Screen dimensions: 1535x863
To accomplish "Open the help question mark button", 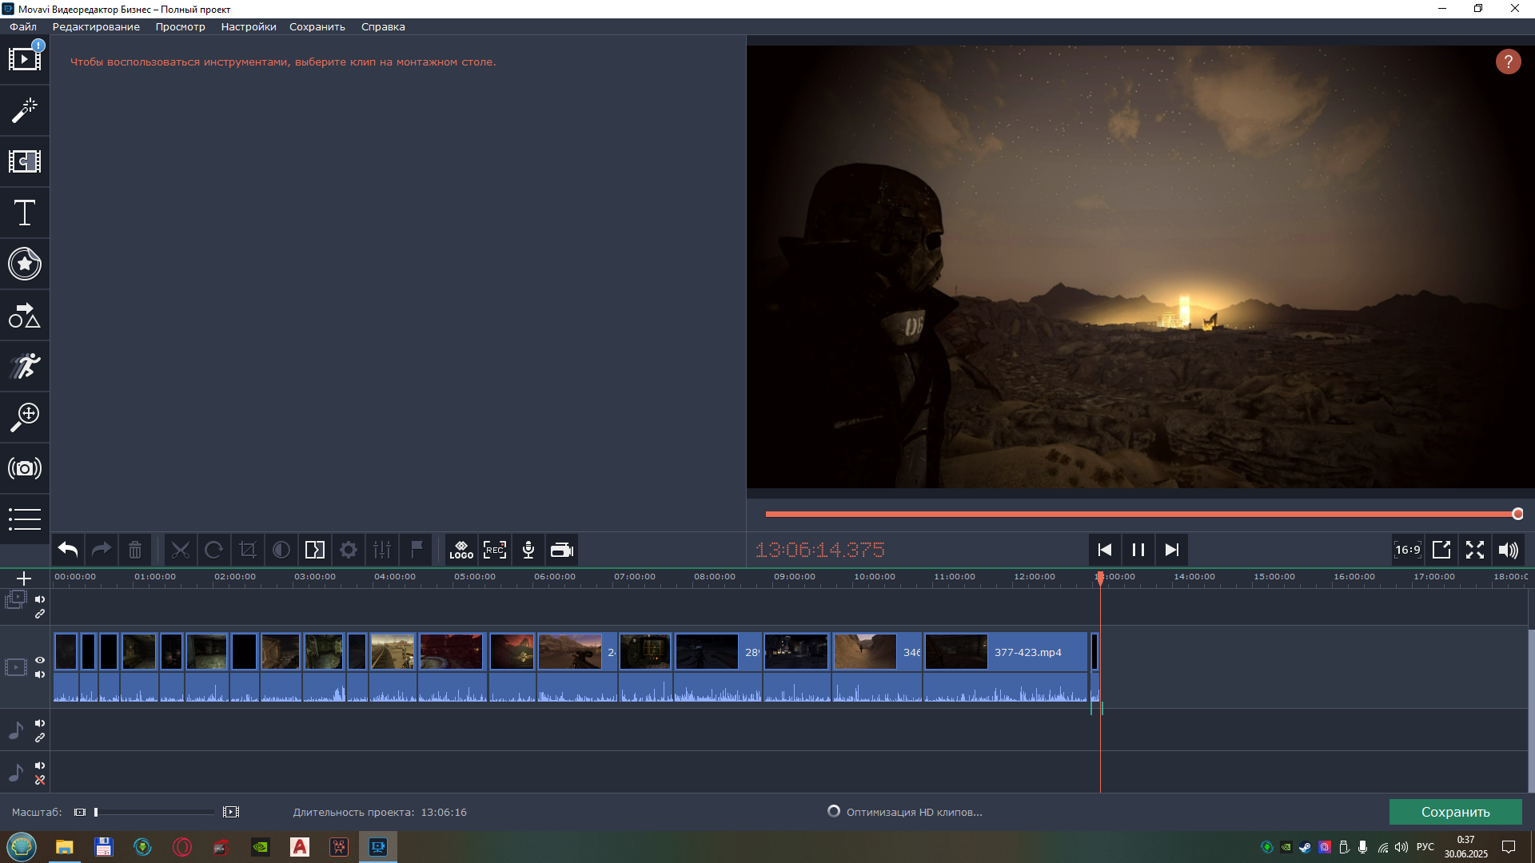I will [1509, 62].
